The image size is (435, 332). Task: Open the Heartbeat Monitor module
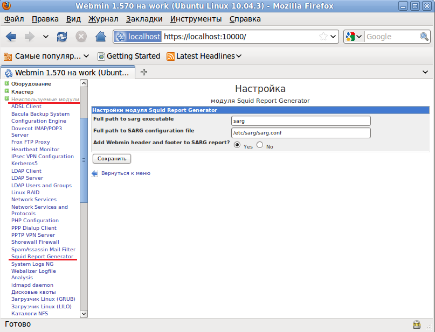[35, 149]
